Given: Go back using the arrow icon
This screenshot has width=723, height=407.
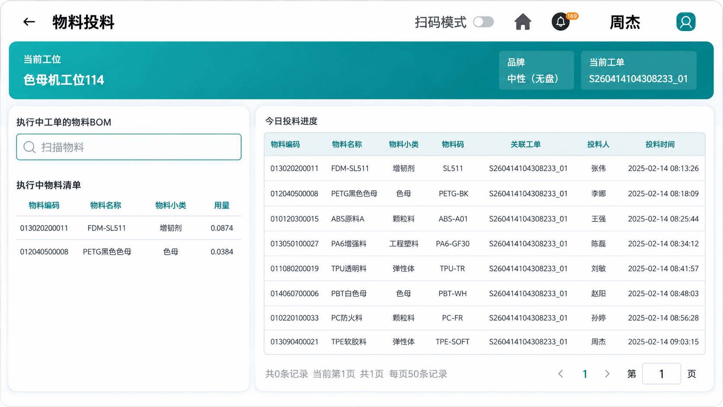Looking at the screenshot, I should point(29,22).
